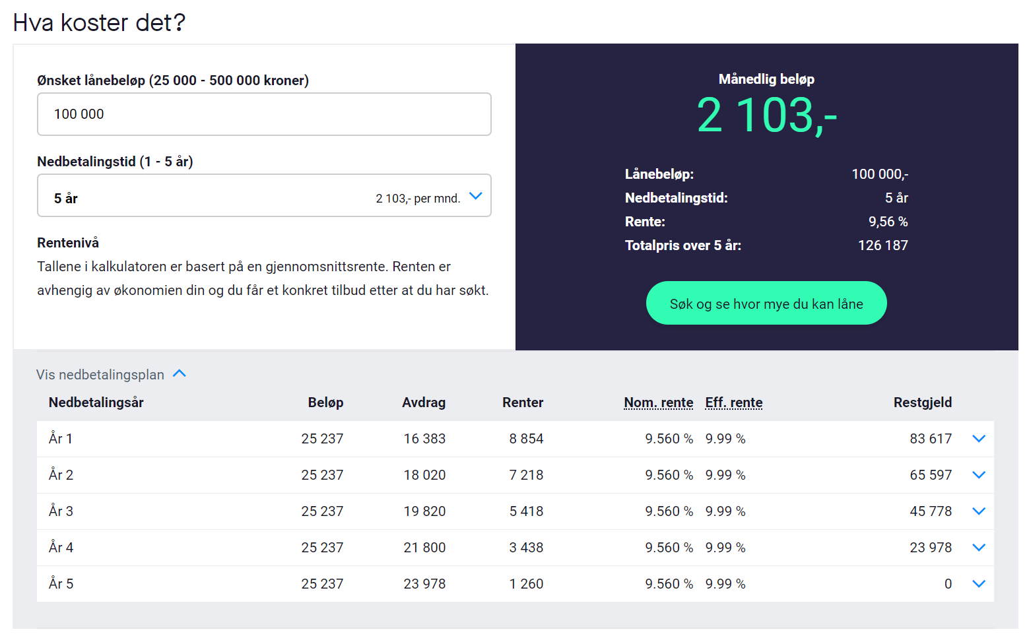The height and width of the screenshot is (644, 1029).
Task: Click the 'Eff. rente' column header
Action: (733, 402)
